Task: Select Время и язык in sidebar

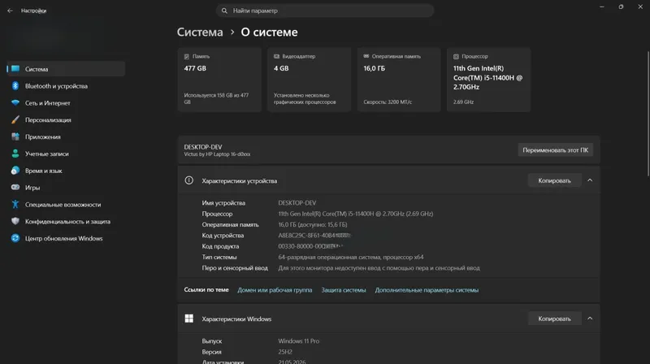Action: tap(66, 171)
